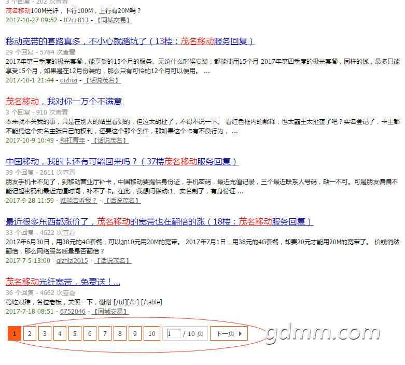405x365 pixels.
Task: Click the '/ 10 页' total pages label
Action: [193, 334]
